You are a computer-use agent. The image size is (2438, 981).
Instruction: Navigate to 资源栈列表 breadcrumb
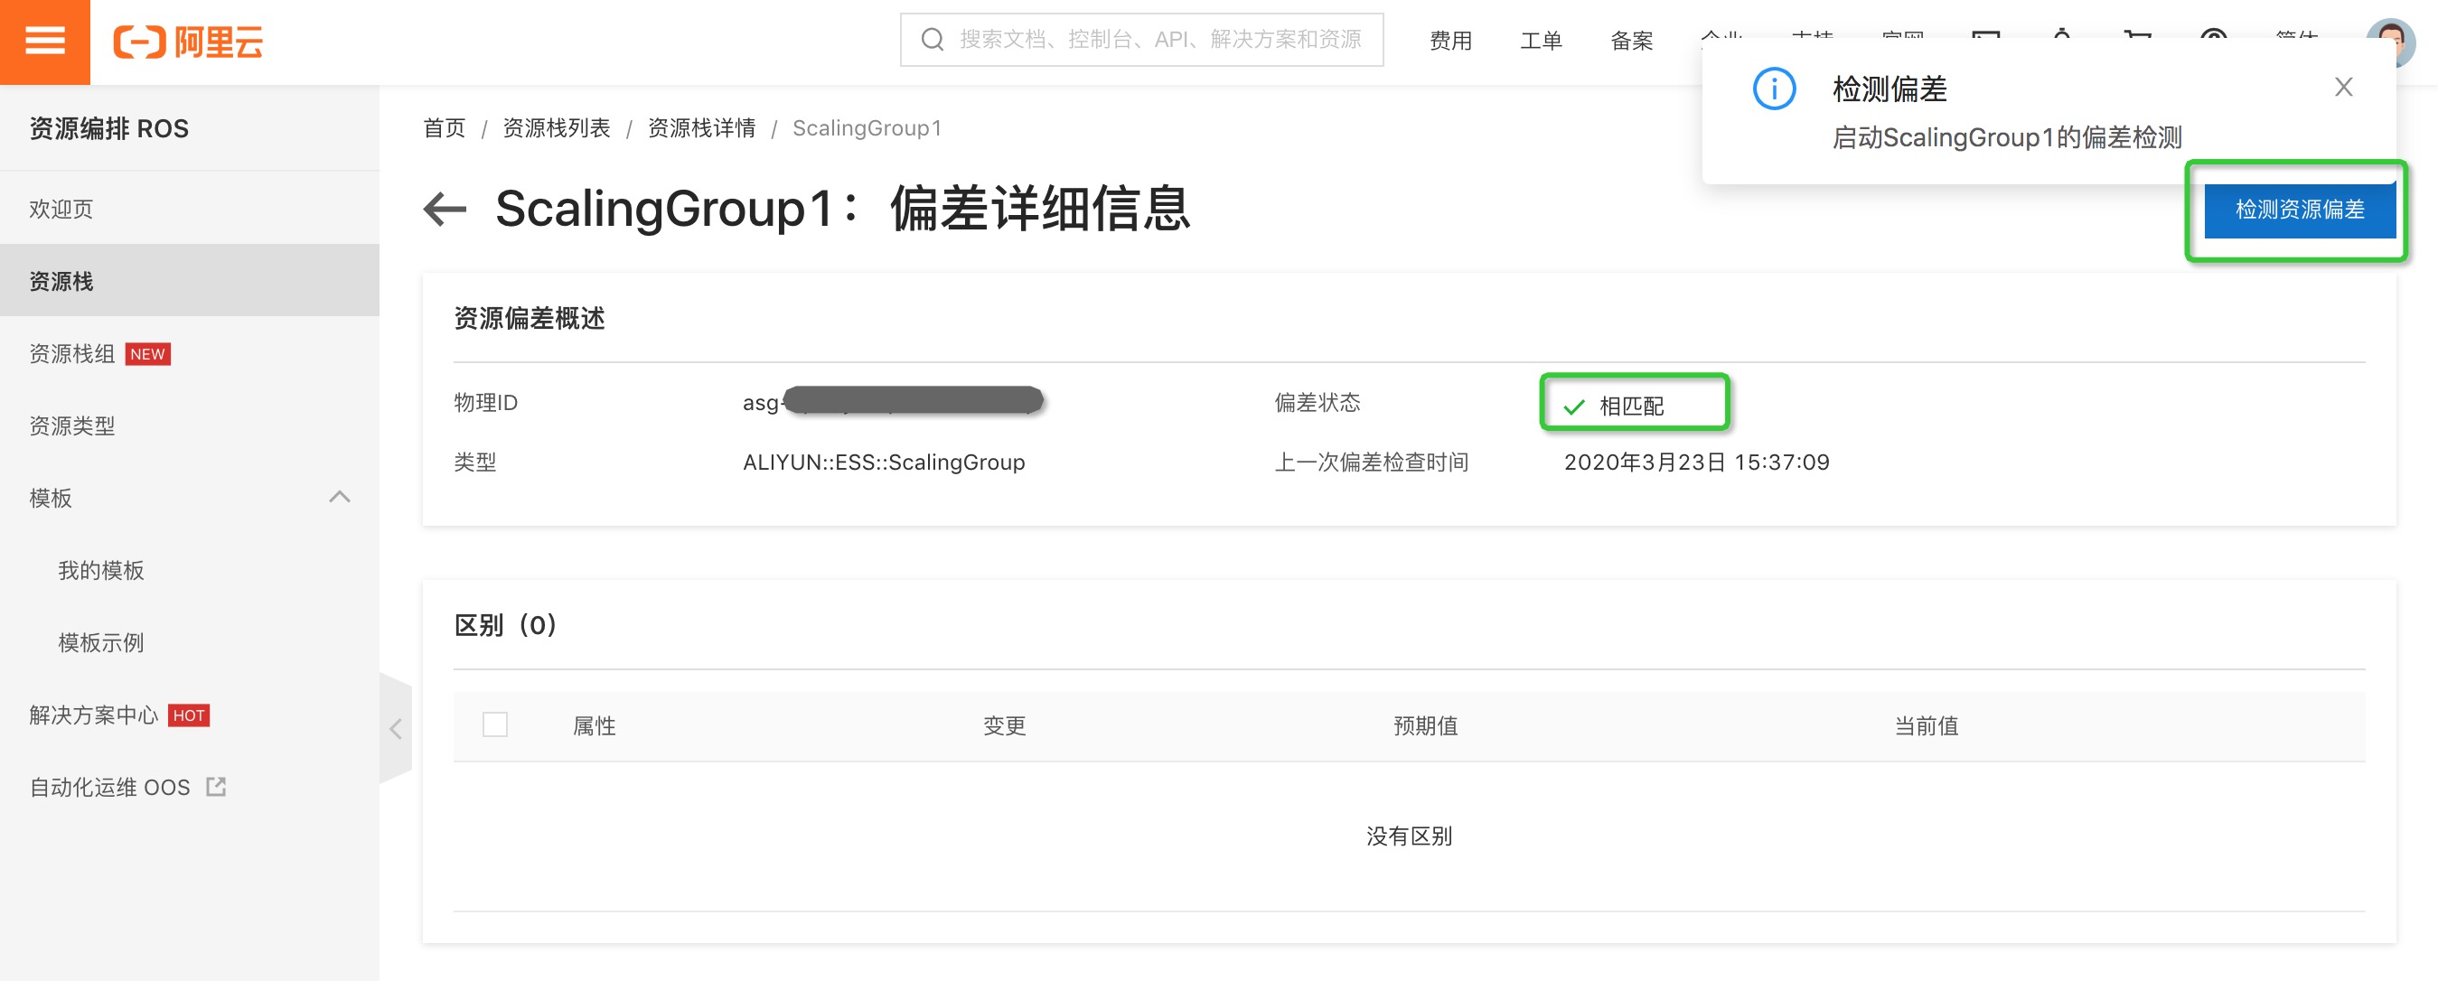coord(557,127)
